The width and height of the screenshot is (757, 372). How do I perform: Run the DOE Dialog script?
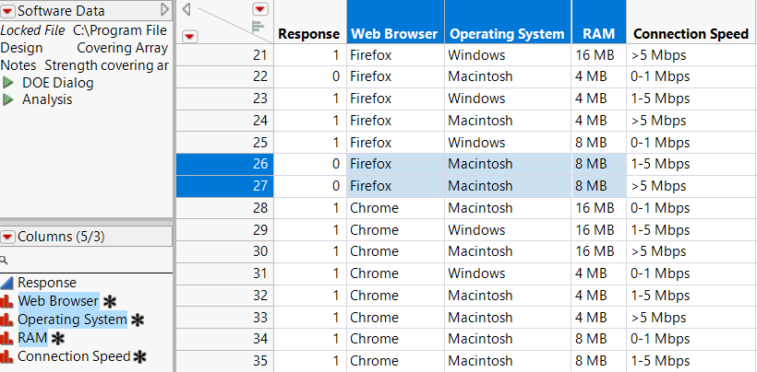[9, 83]
